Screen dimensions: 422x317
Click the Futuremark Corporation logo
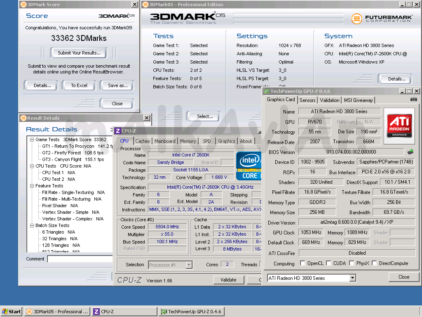[x=382, y=19]
